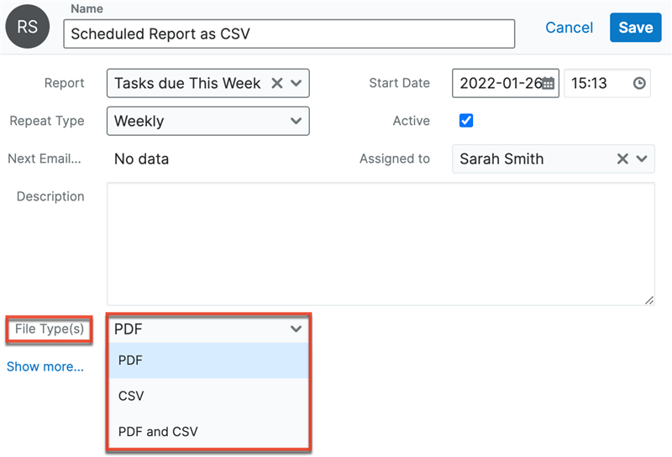Click the clock icon in time field
The image size is (672, 457).
639,84
